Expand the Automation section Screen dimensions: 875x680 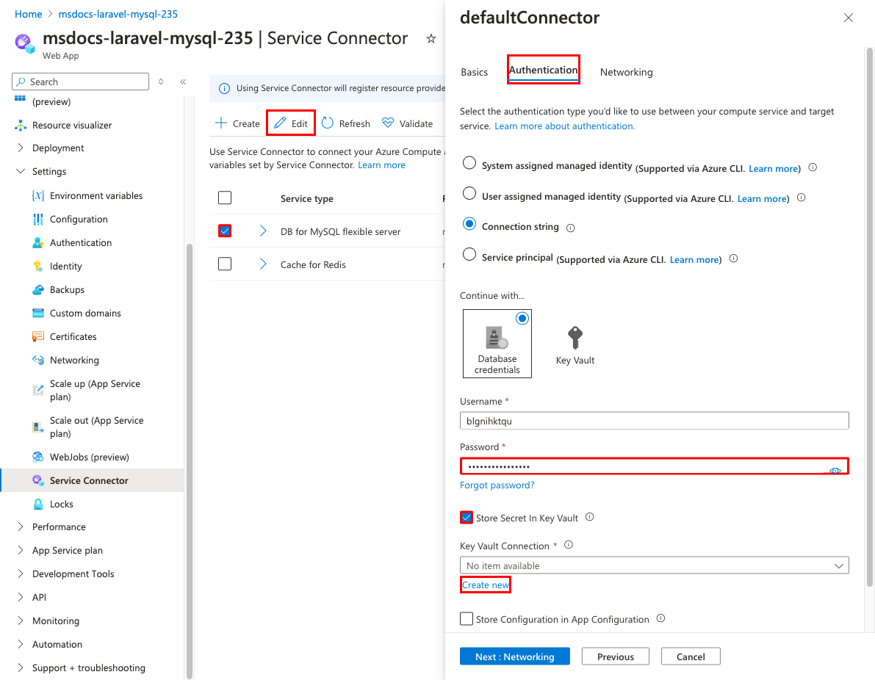point(21,644)
